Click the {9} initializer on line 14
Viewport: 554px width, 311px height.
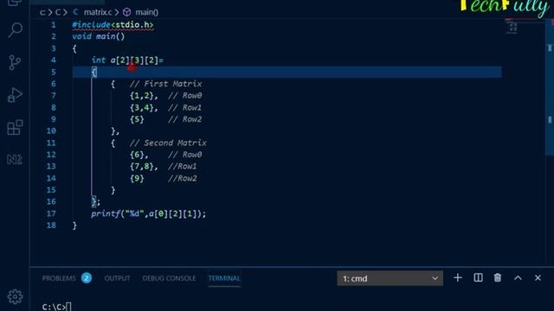pos(137,179)
